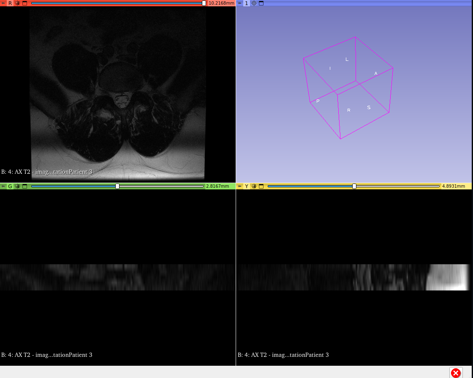
Task: Expand the yellow slice view controller options
Action: [239, 186]
